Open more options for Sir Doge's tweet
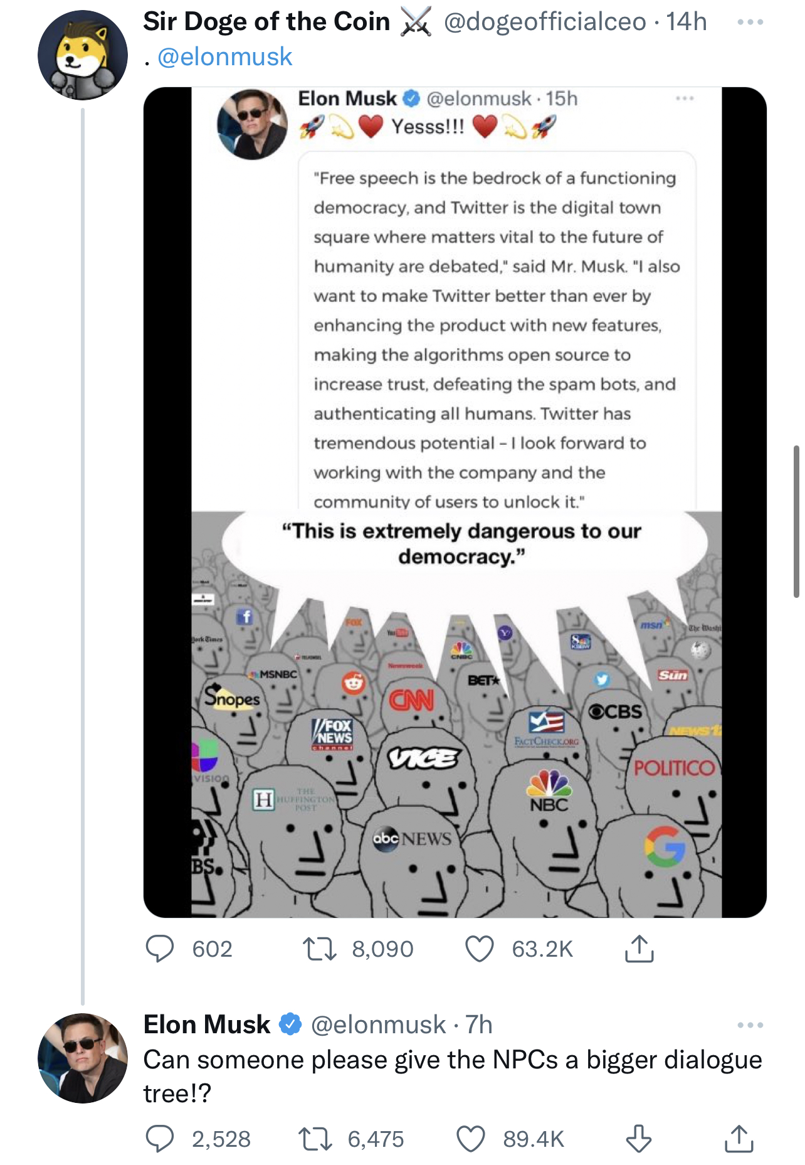 pyautogui.click(x=750, y=23)
